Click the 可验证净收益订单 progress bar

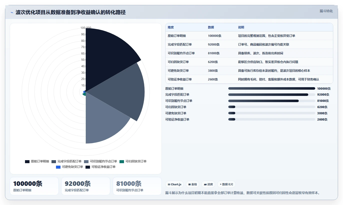(272, 120)
